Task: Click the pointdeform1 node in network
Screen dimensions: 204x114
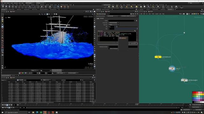Action: pyautogui.click(x=158, y=57)
